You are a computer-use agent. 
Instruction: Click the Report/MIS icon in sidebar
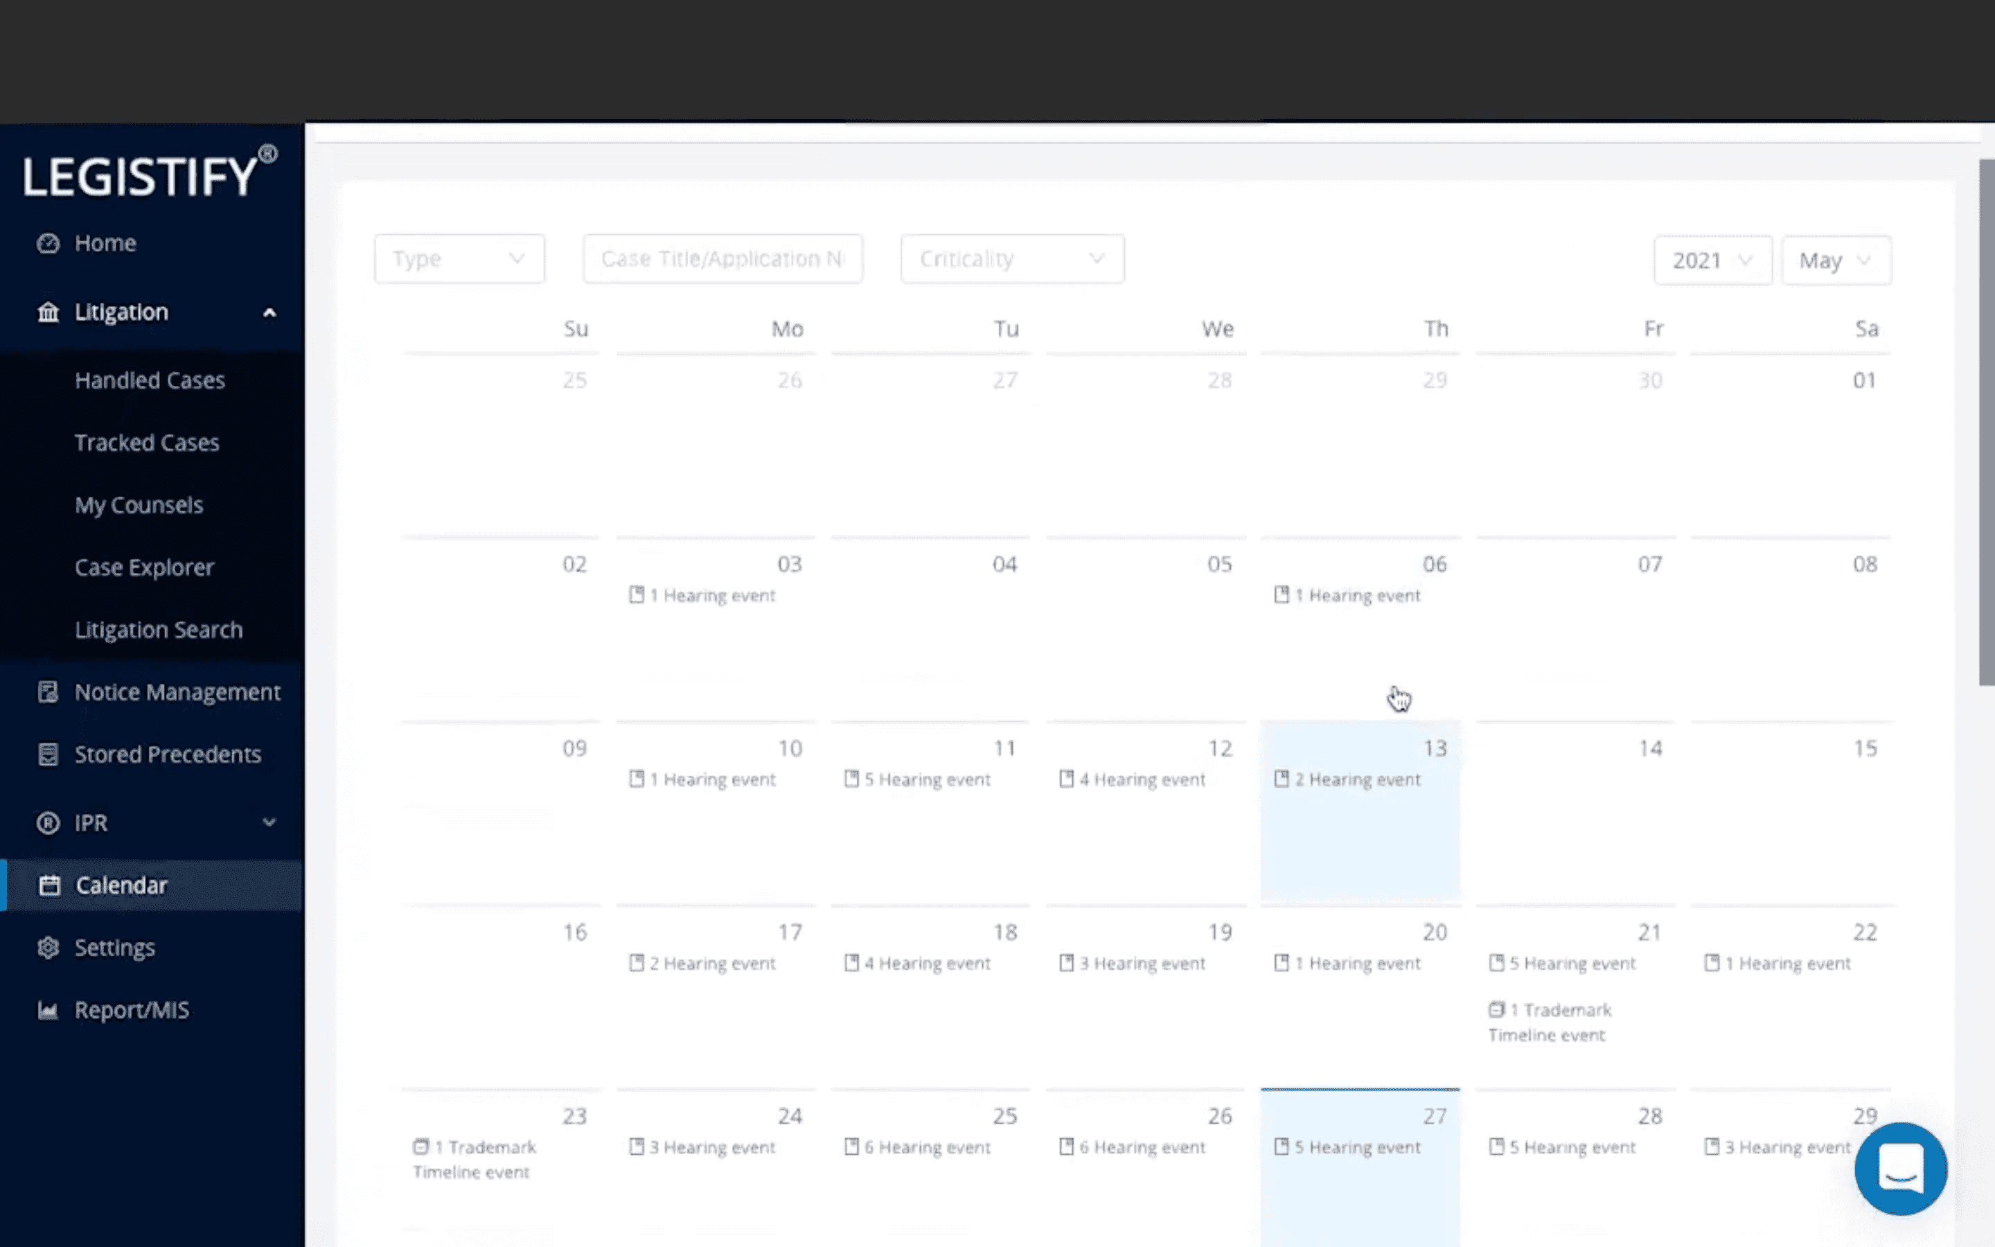pyautogui.click(x=47, y=1009)
